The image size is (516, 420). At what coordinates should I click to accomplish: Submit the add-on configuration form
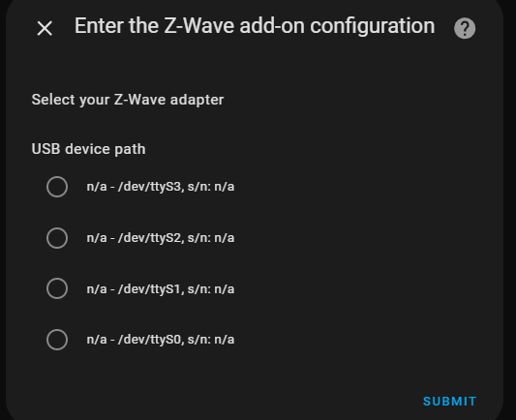(449, 402)
